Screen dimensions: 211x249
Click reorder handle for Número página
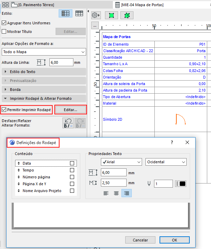pos(19,177)
